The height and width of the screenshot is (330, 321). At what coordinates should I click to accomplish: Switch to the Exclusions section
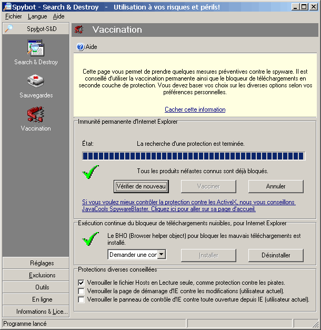click(x=36, y=275)
